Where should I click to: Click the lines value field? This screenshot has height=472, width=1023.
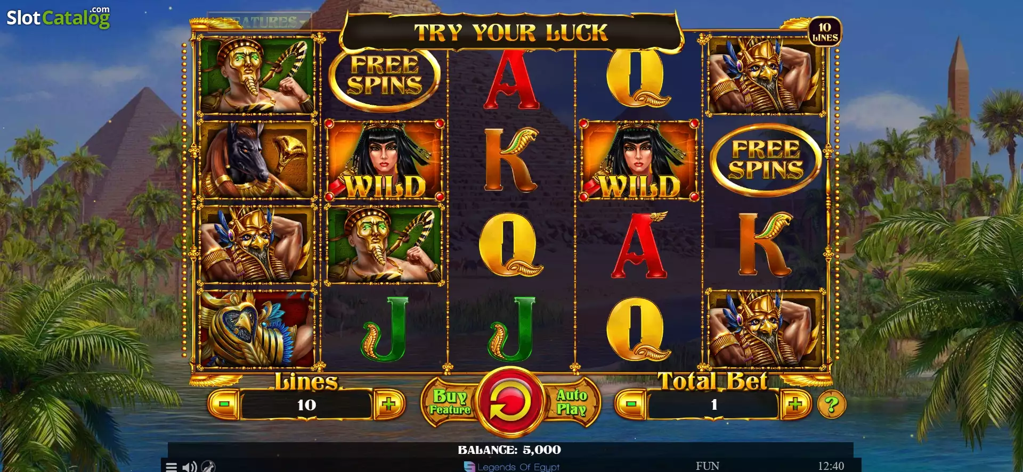pos(306,405)
